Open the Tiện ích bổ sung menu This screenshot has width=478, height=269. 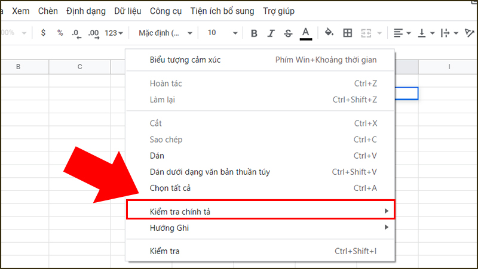(222, 11)
